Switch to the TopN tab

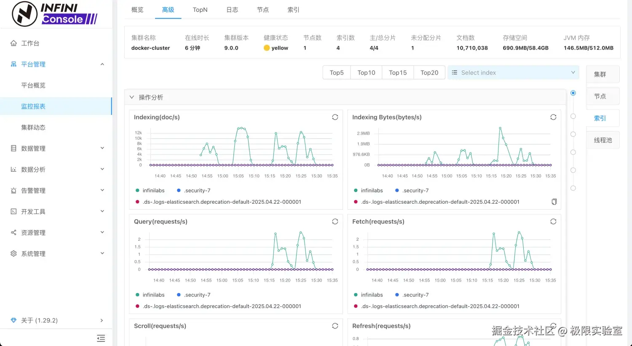click(x=200, y=10)
